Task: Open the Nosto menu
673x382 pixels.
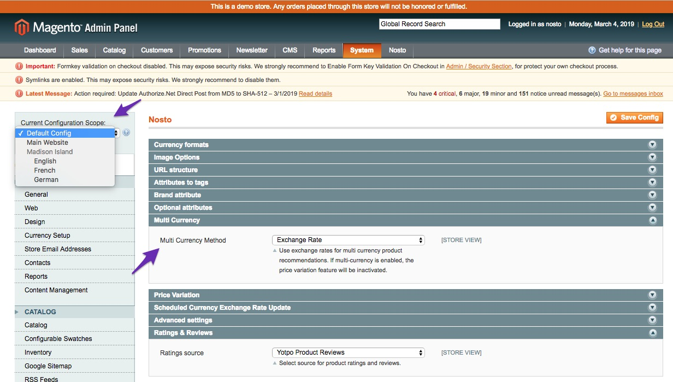Action: (x=397, y=50)
